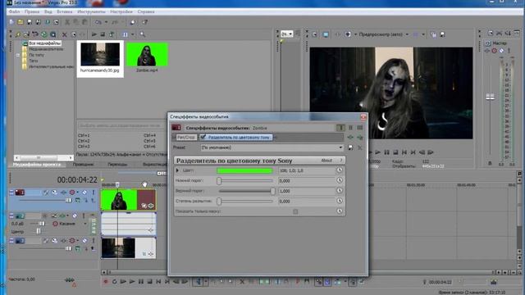Image resolution: width=525 pixels, height=295 pixels.
Task: Remove selected media with X icon in media toolbar
Action: (65, 34)
